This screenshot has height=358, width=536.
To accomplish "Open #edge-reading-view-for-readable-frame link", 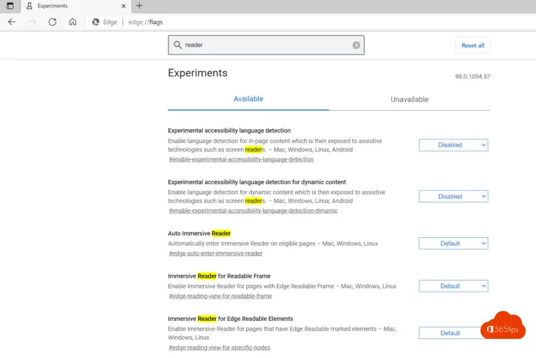I will tap(221, 296).
